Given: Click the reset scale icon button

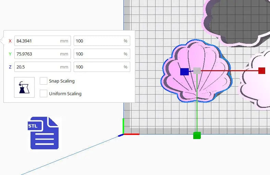Looking at the screenshot, I should coord(24,87).
